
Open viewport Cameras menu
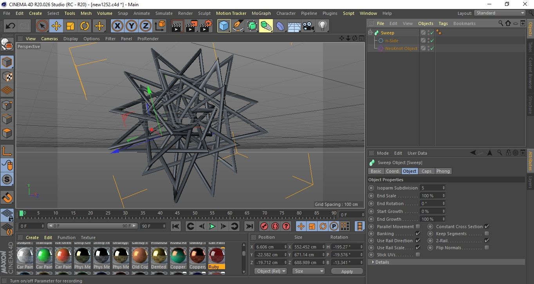pyautogui.click(x=49, y=39)
